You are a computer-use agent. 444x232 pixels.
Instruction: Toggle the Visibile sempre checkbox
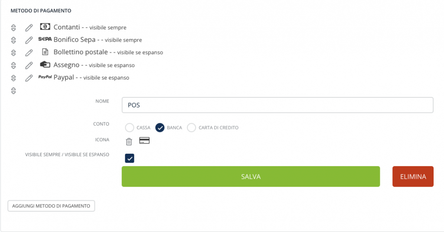click(129, 158)
